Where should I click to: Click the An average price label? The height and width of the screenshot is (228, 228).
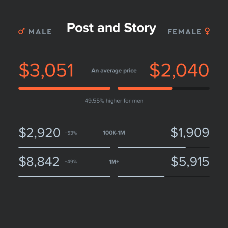pyautogui.click(x=114, y=71)
